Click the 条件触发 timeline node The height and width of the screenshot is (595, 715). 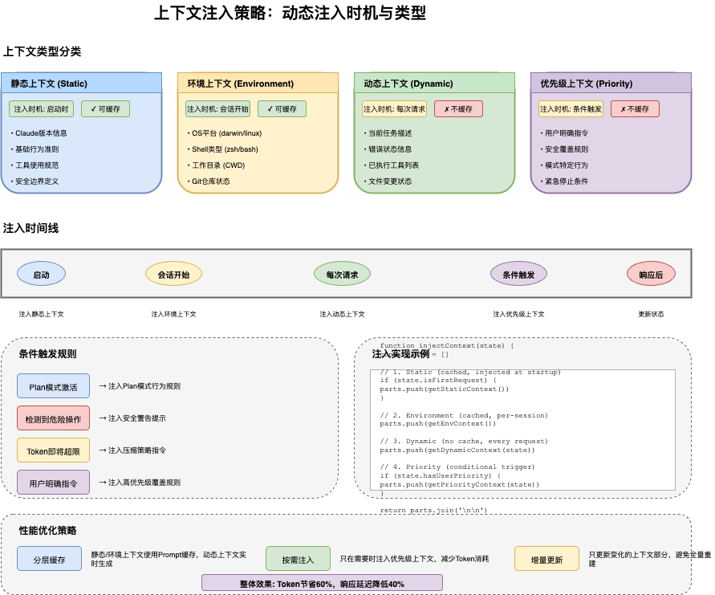(518, 274)
